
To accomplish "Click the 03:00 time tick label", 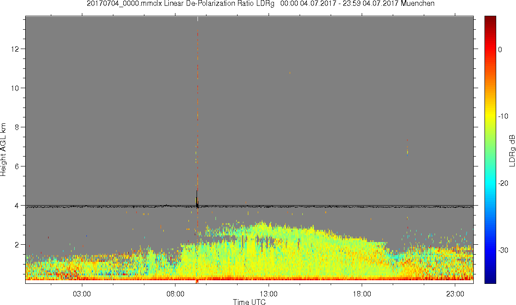I will 81,294.
